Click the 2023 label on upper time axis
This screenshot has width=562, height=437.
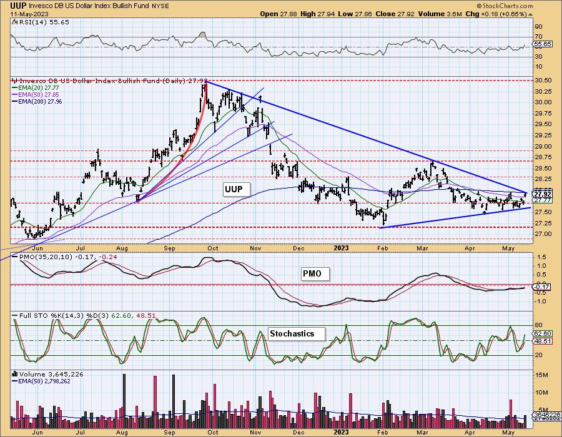pos(341,248)
